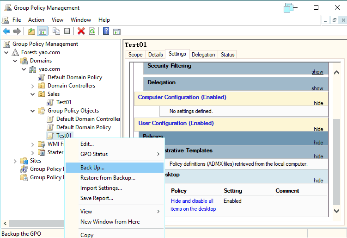Choose Back Up... from context menu
This screenshot has height=238, width=347.
coord(92,167)
